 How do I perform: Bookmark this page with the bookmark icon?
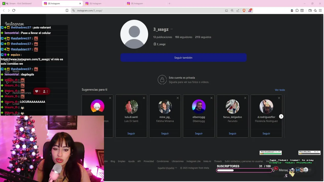(x=67, y=10)
